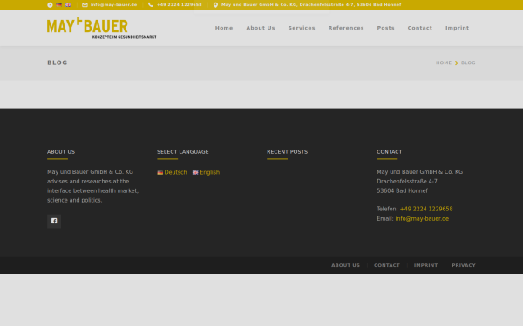The height and width of the screenshot is (326, 523).
Task: Open PRIVACY in the bottom footer bar
Action: coord(464,265)
